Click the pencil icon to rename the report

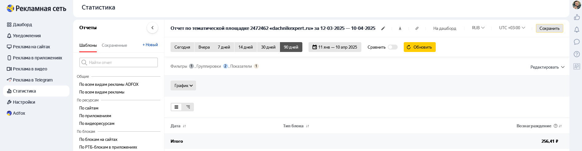click(383, 28)
